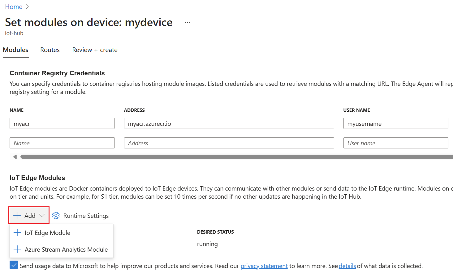Viewport: 453px width, 273px height.
Task: Click the empty Name field for a new registry
Action: 62,143
